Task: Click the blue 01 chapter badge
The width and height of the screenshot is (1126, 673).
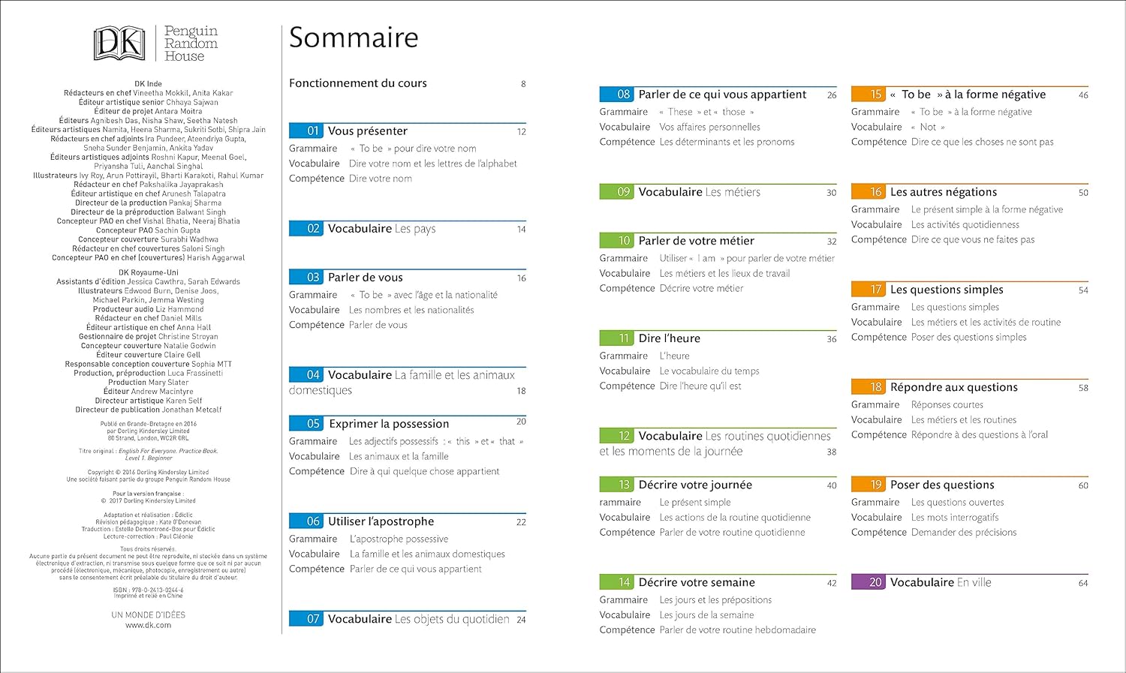Action: 306,131
